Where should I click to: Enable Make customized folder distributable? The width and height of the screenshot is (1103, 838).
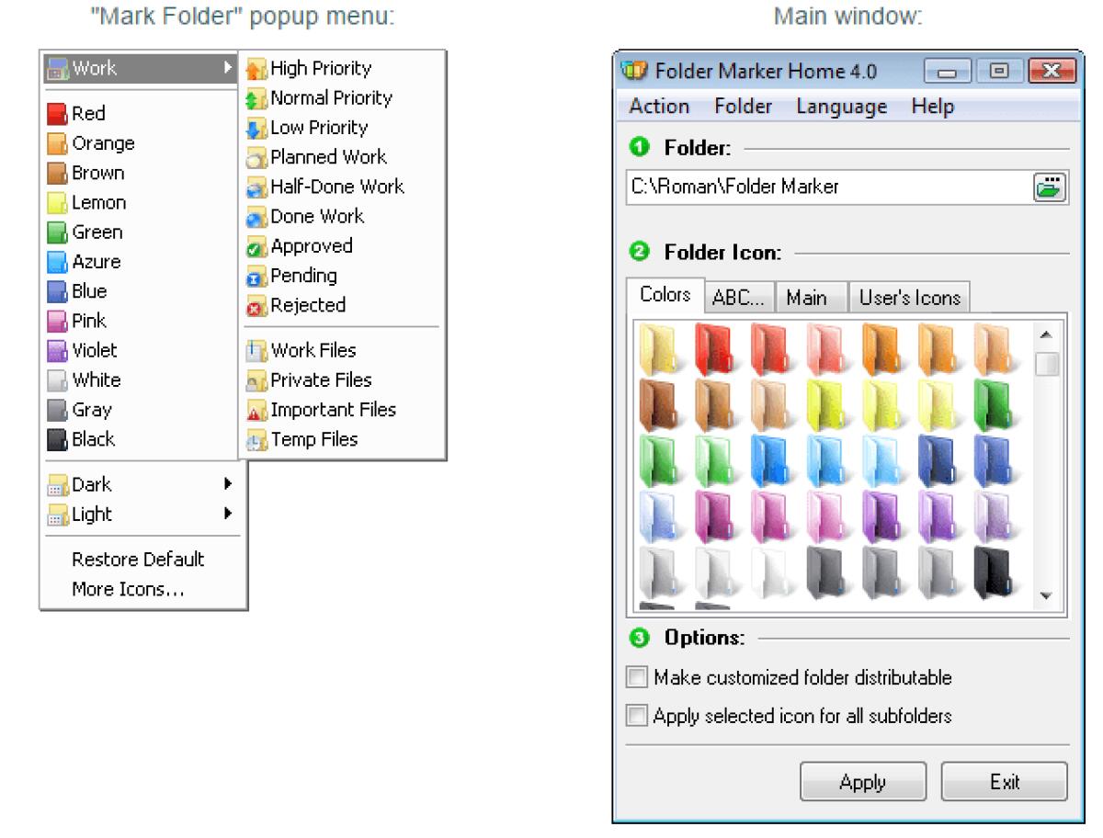(635, 678)
